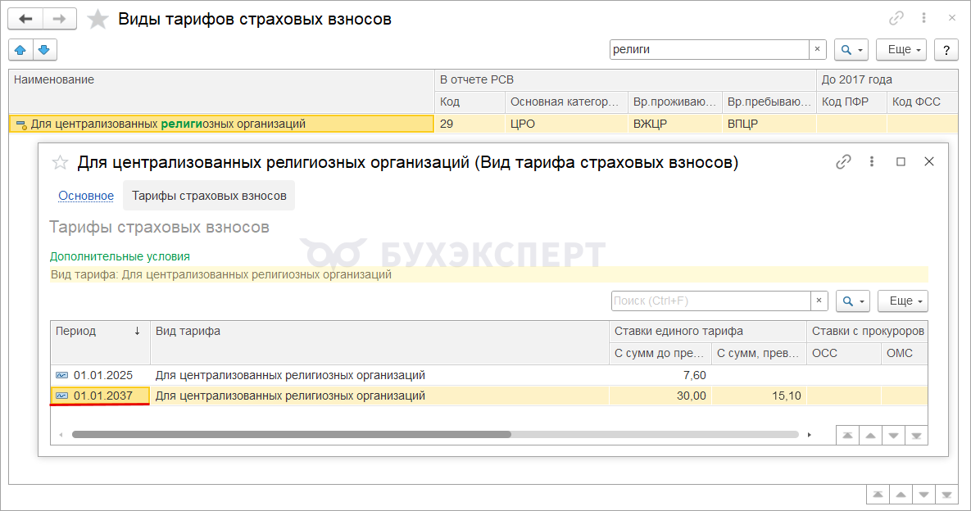Open help with the question mark button

point(946,49)
